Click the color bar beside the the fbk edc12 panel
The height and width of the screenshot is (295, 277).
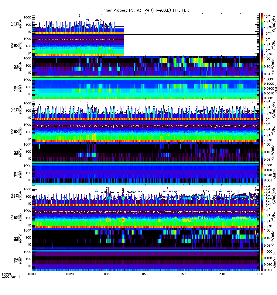pos(262,239)
